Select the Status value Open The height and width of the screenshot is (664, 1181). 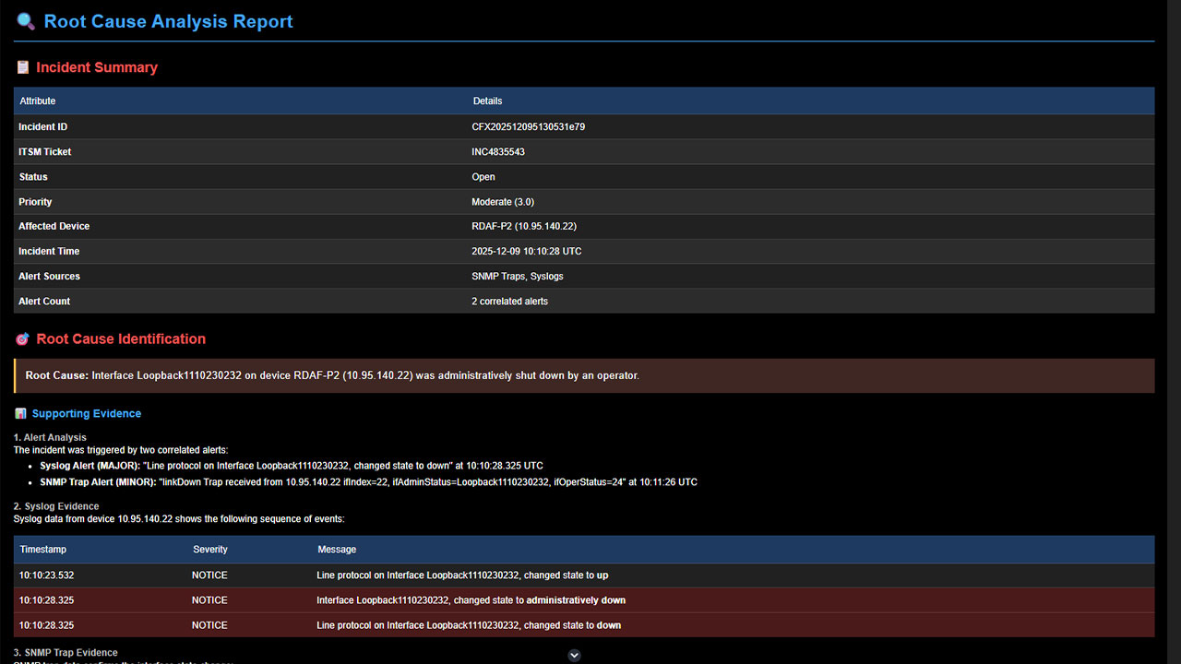(483, 177)
